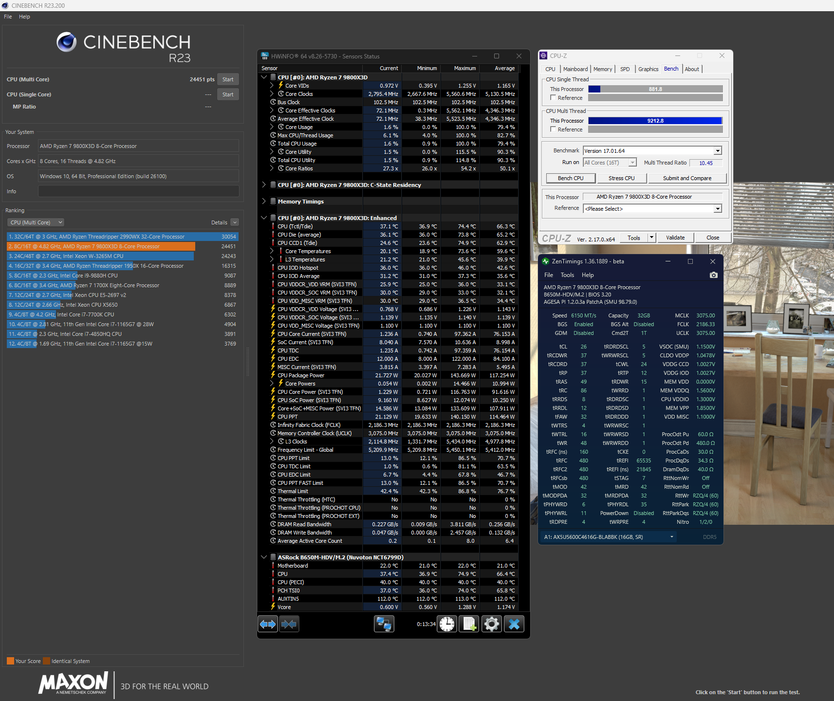Reset sensor values with the clock icon
The width and height of the screenshot is (834, 701).
pos(447,624)
